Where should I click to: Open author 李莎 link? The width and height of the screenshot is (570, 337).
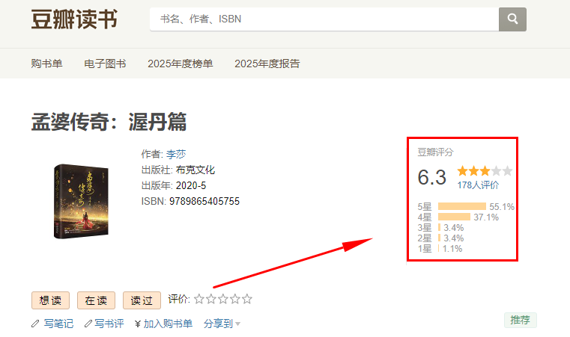tap(175, 154)
